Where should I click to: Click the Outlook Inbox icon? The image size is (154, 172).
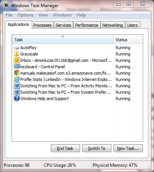(17, 60)
